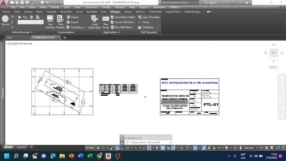Click Run VBA Macro
Viewport: 286px width, 161px height.
[x=122, y=27]
